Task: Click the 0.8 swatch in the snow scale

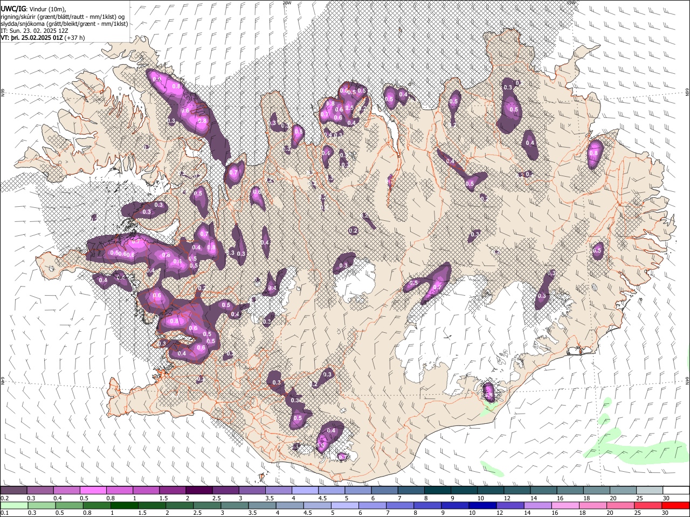Action: [x=119, y=491]
